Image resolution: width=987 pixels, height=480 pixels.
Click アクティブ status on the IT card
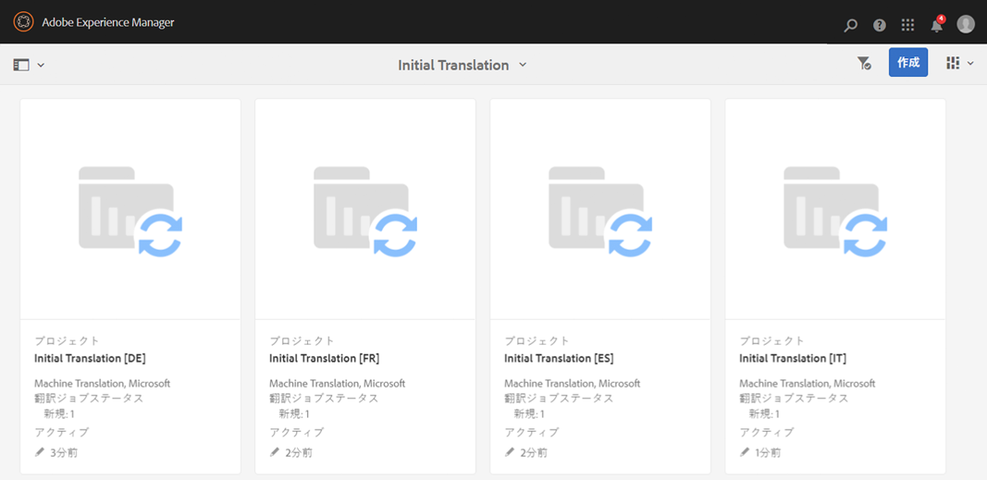767,432
